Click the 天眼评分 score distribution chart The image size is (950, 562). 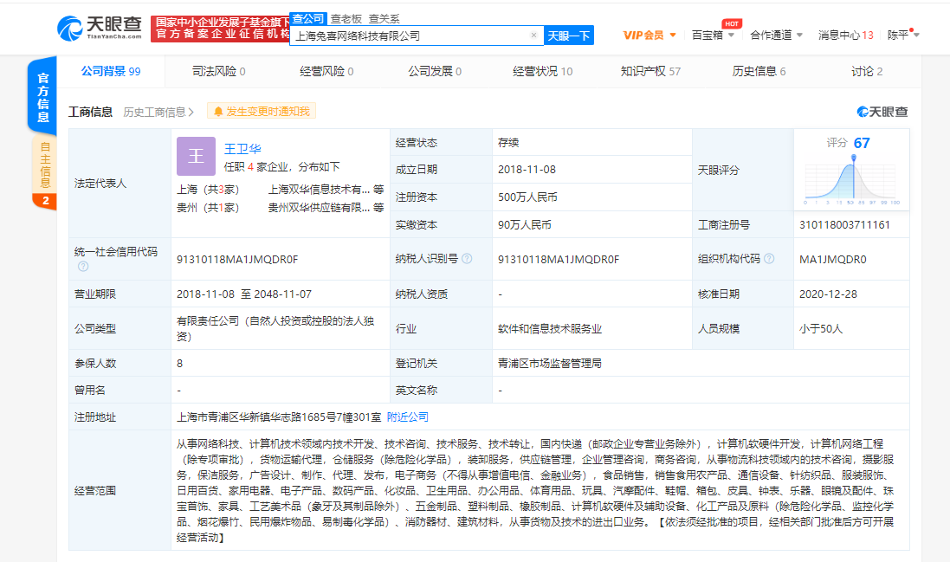coord(851,178)
